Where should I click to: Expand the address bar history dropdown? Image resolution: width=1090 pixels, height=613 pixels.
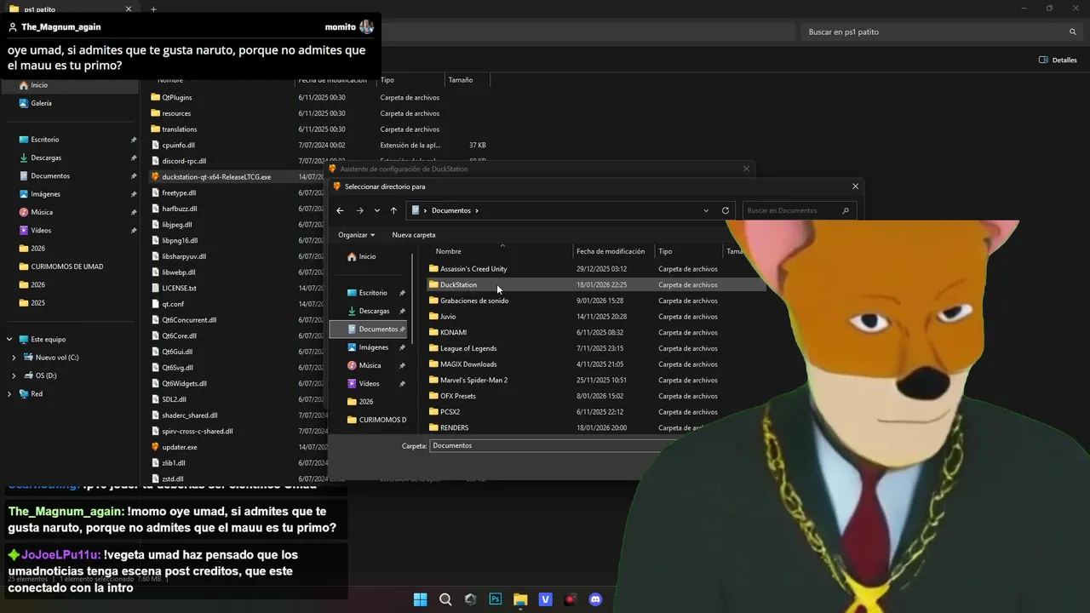coord(706,210)
